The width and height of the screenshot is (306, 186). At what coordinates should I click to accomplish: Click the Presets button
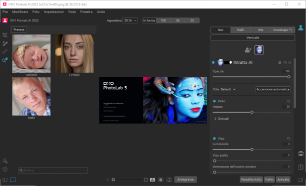pyautogui.click(x=19, y=29)
